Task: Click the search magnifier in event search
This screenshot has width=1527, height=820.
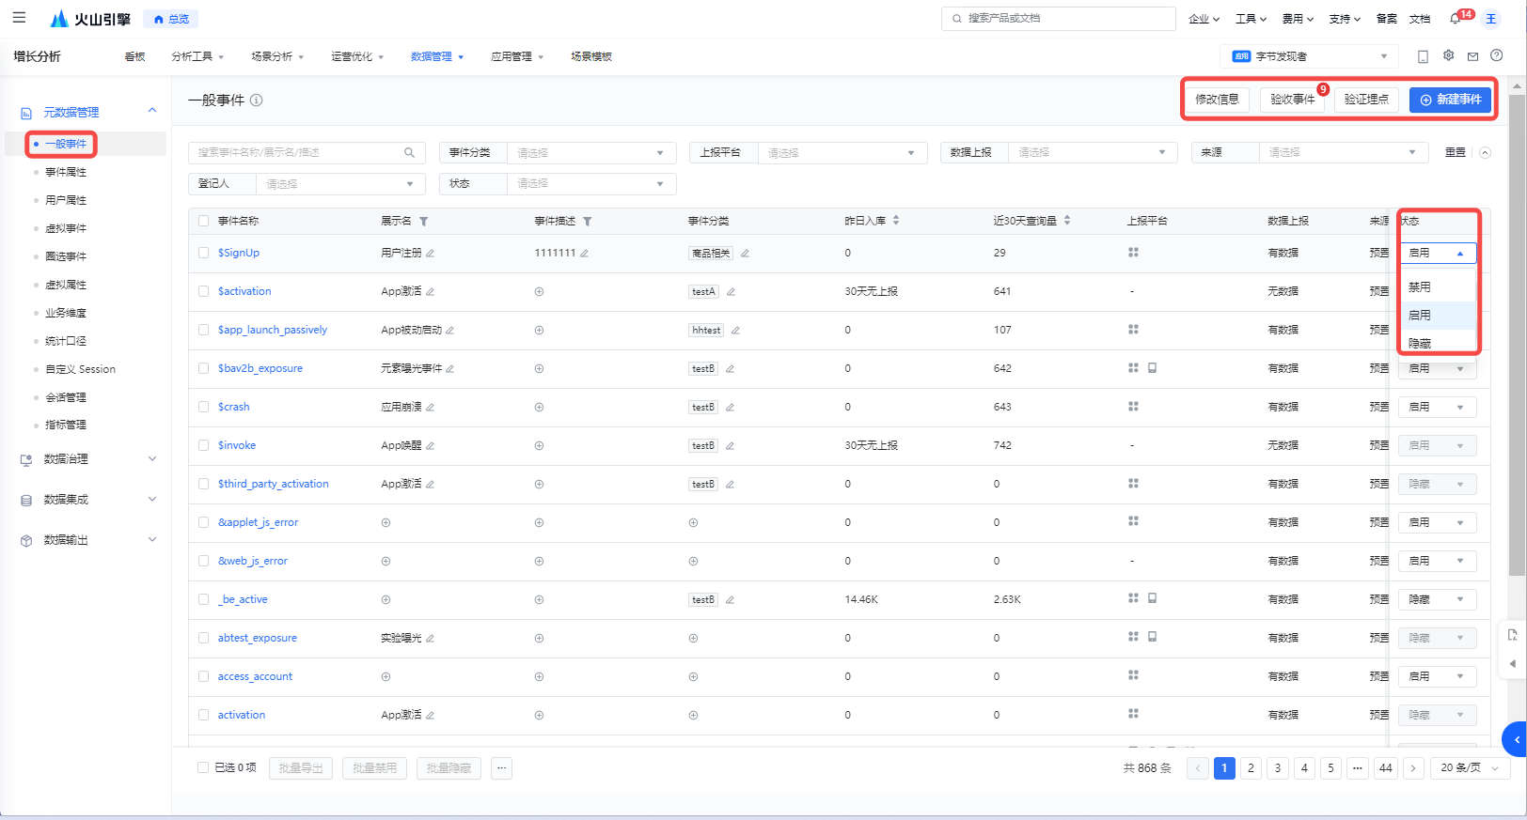Action: point(409,152)
